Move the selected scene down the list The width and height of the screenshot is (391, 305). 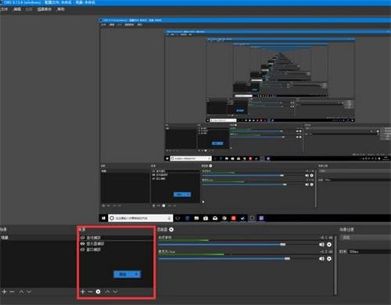click(x=29, y=292)
